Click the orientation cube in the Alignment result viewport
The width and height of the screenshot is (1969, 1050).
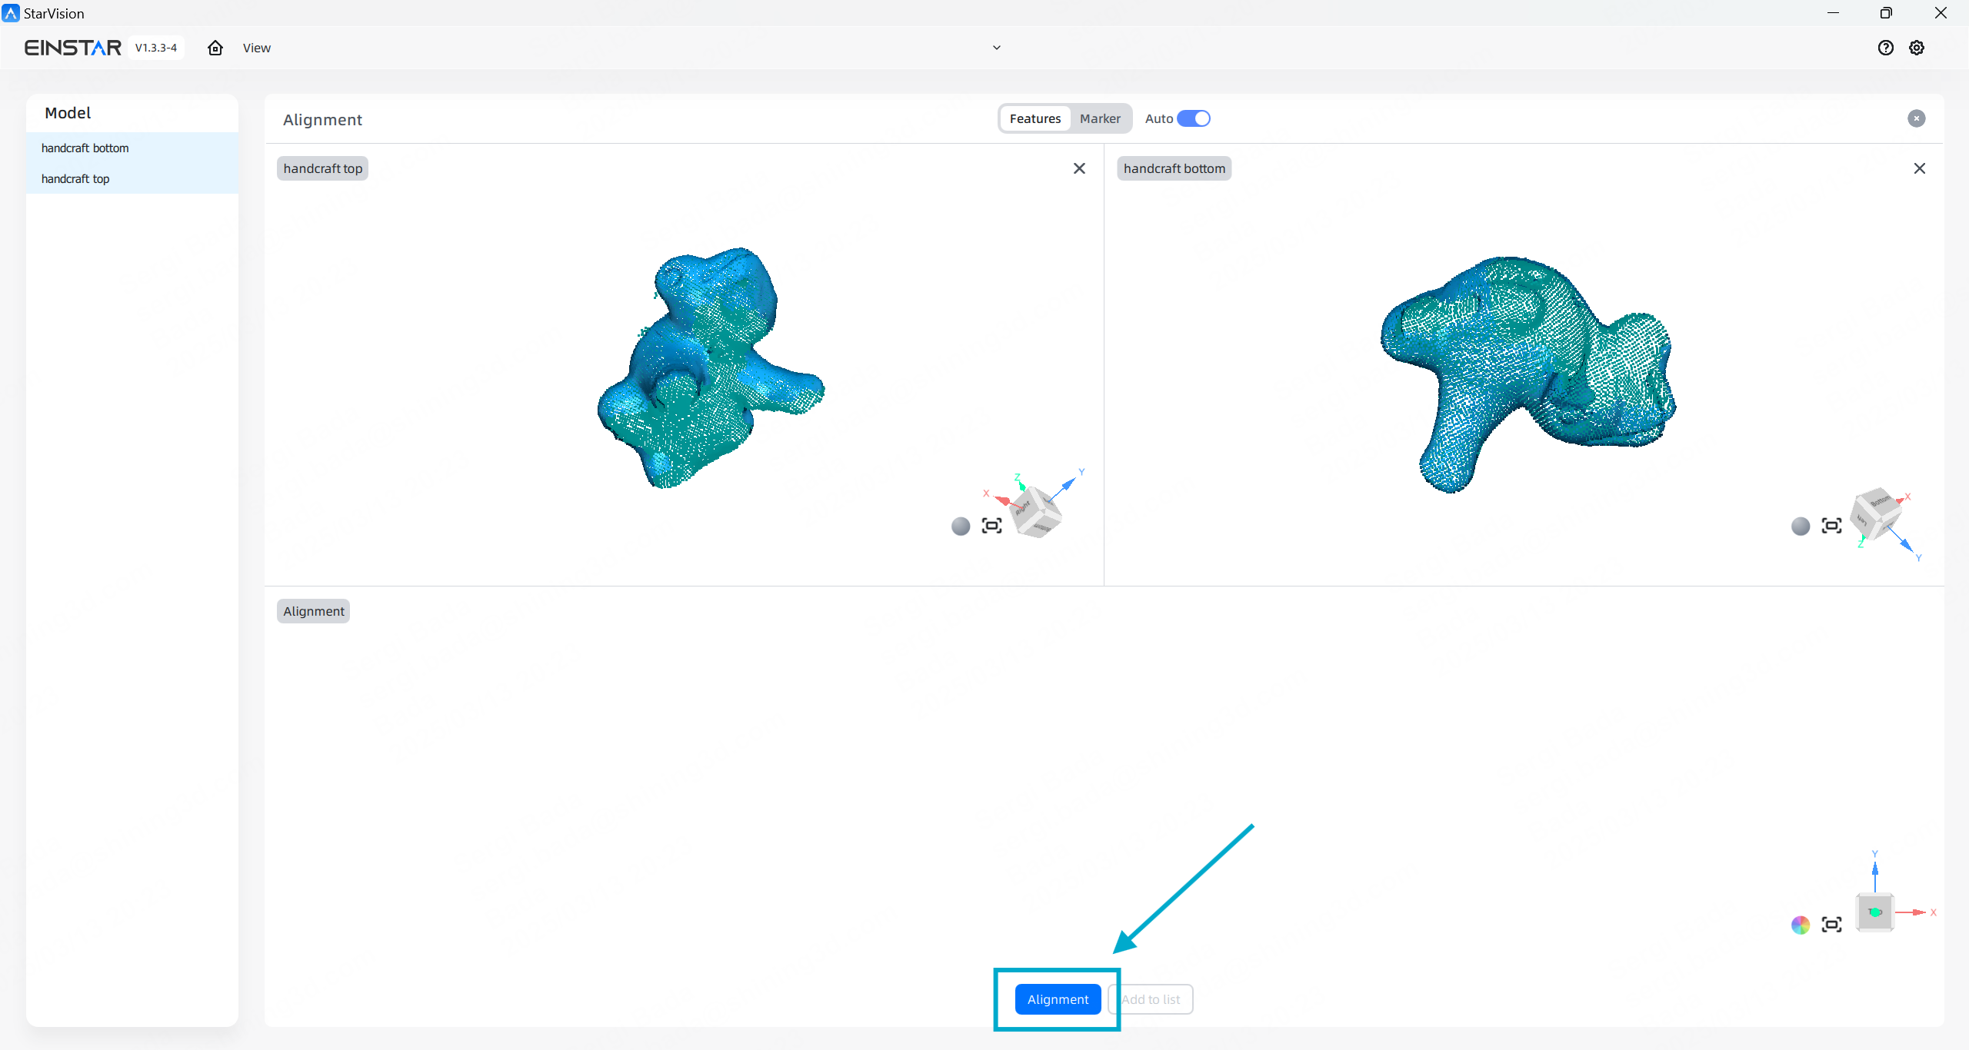(1874, 912)
